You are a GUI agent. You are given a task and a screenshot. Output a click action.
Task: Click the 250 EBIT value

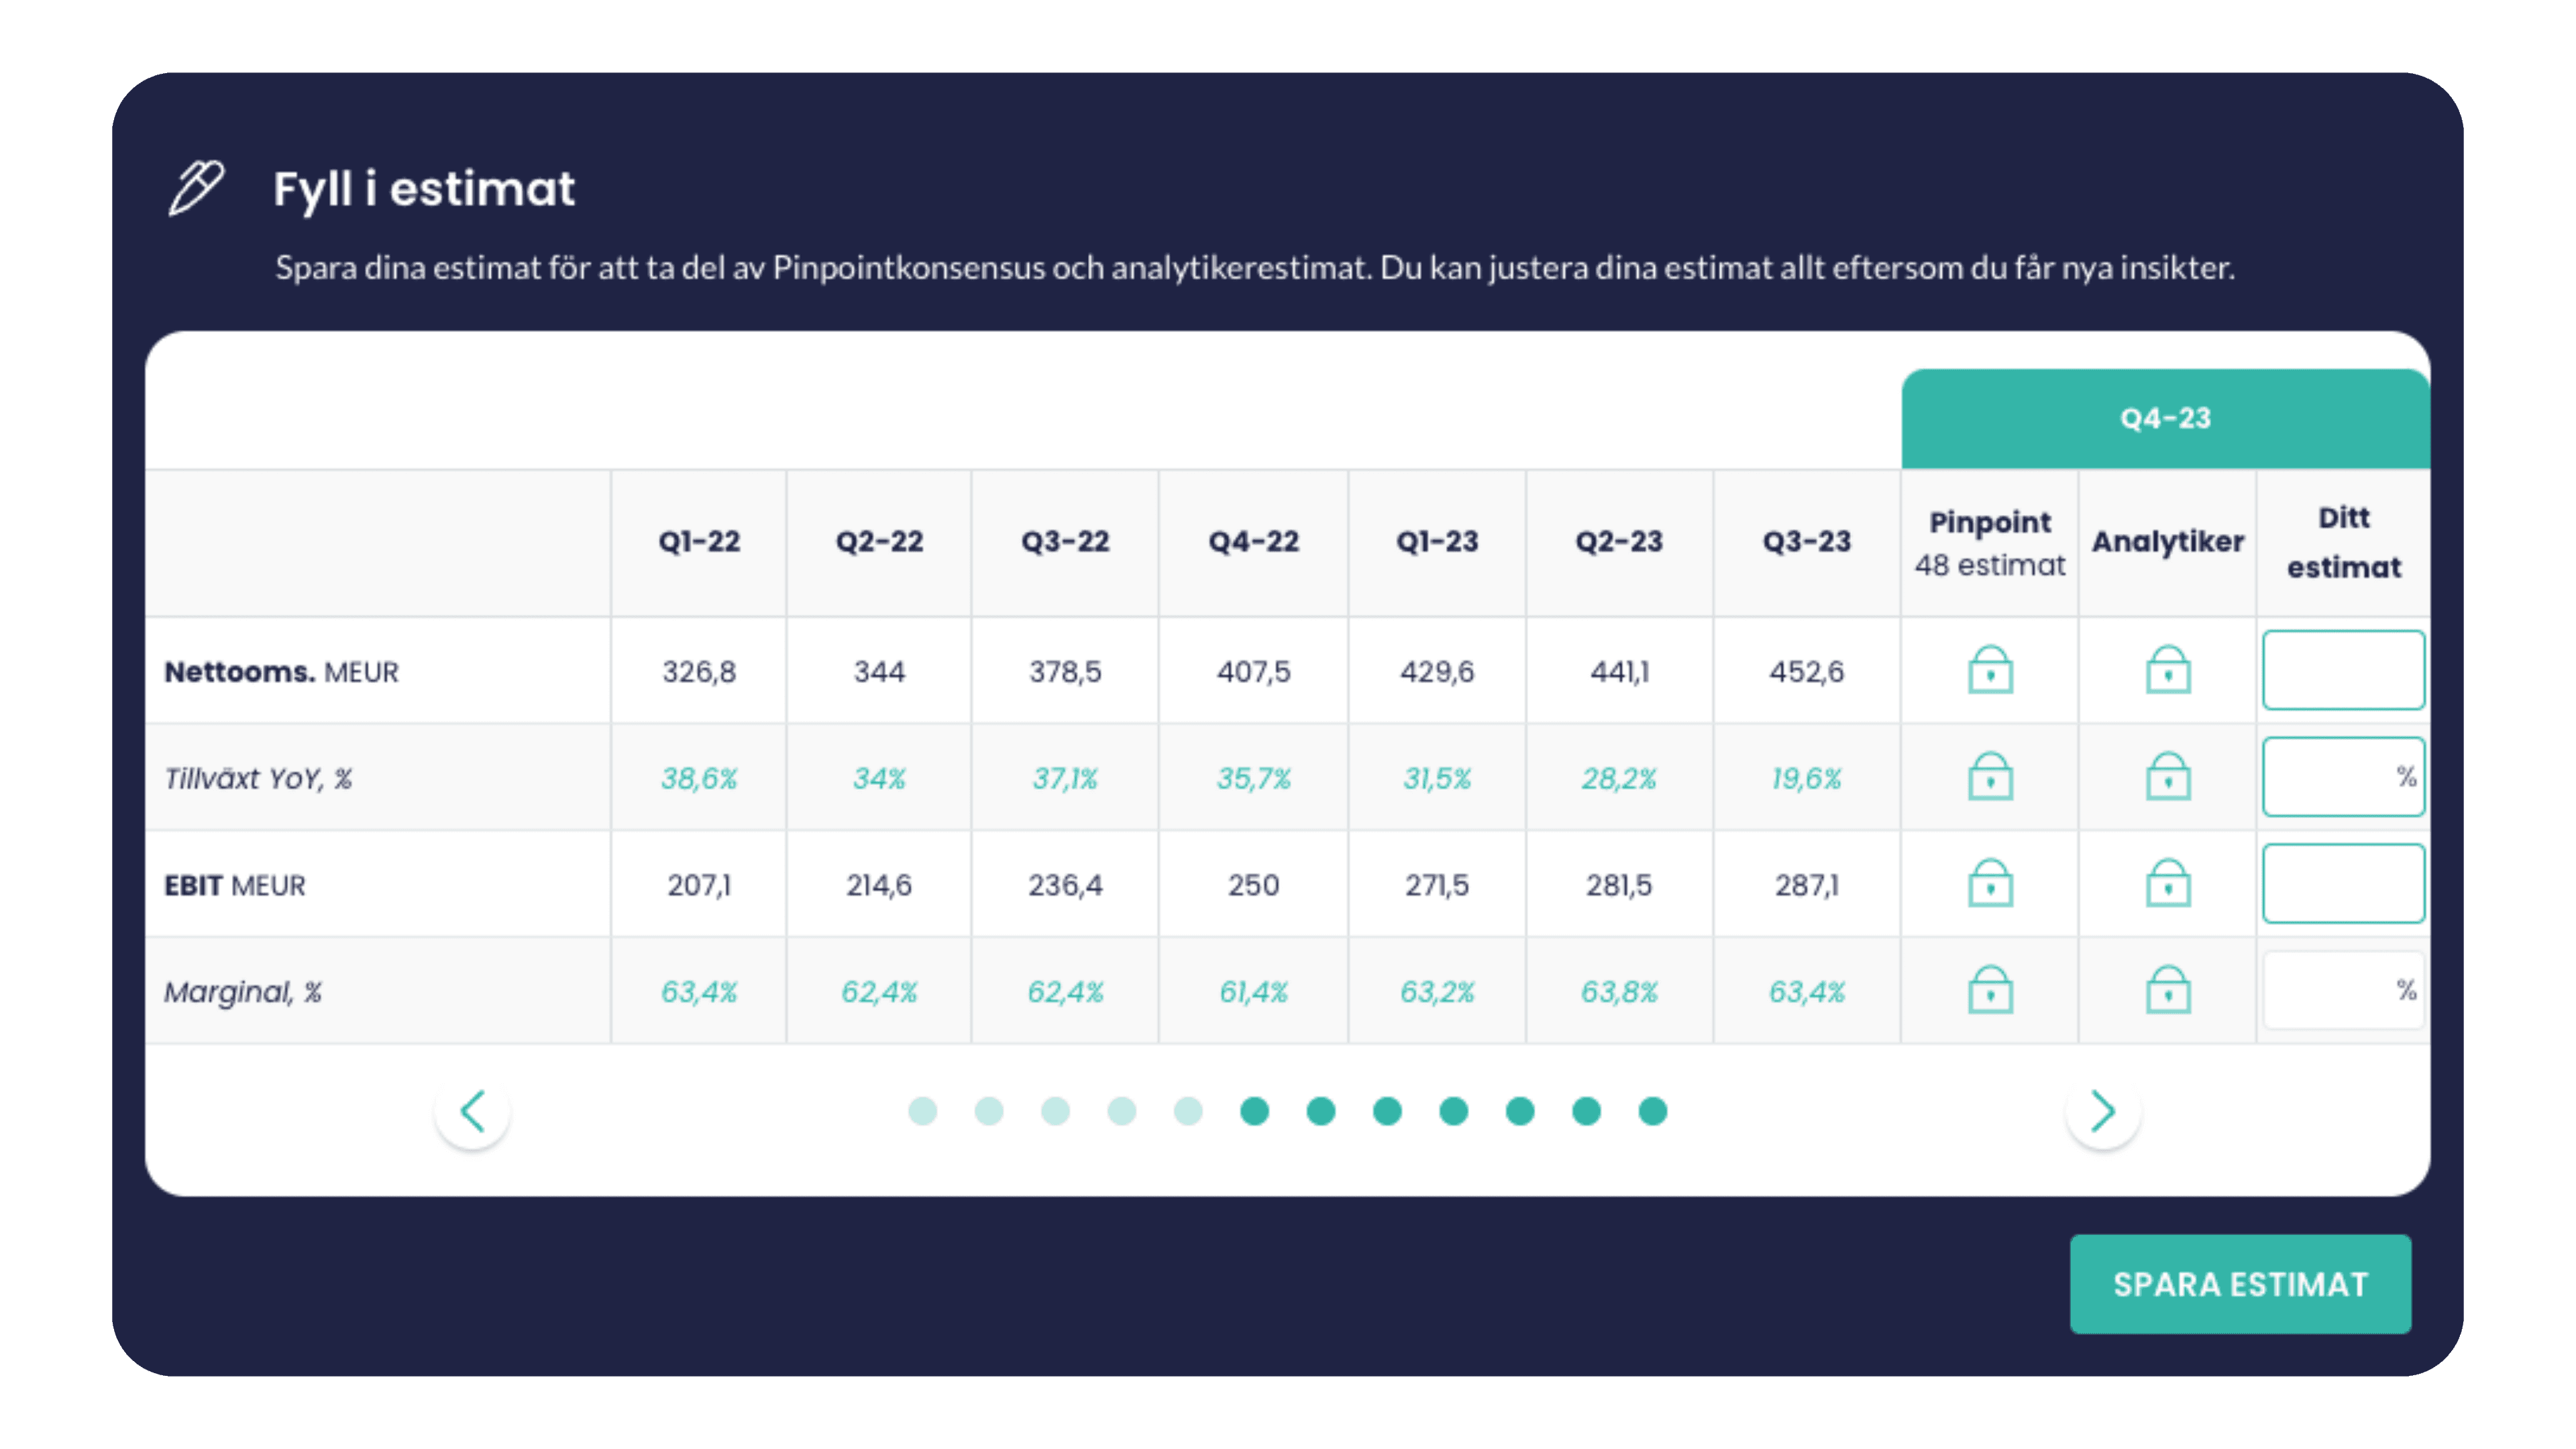click(x=1253, y=886)
